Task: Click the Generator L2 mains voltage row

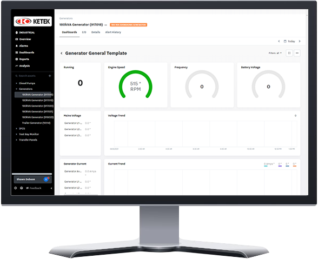Action: pyautogui.click(x=77, y=129)
